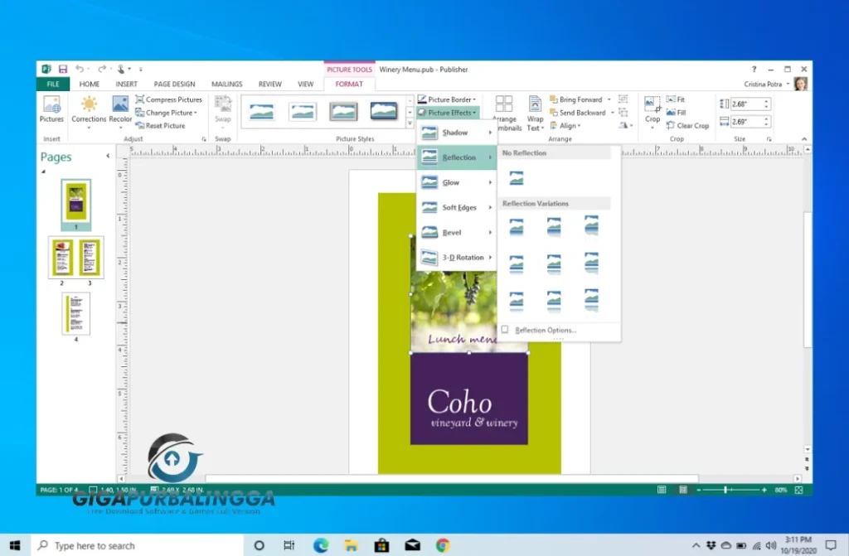849x556 pixels.
Task: Select the Recolor tool
Action: click(x=120, y=110)
